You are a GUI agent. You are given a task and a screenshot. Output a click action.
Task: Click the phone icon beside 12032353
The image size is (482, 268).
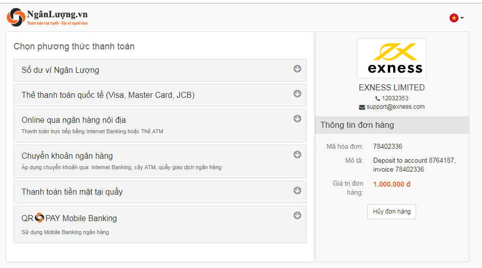378,98
